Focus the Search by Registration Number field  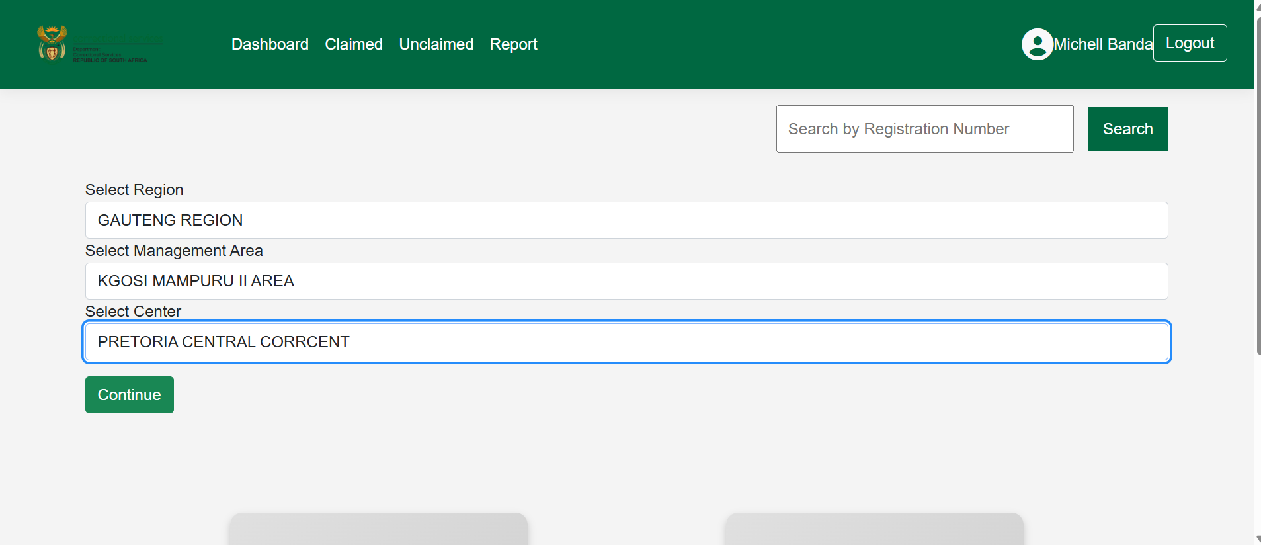(924, 129)
